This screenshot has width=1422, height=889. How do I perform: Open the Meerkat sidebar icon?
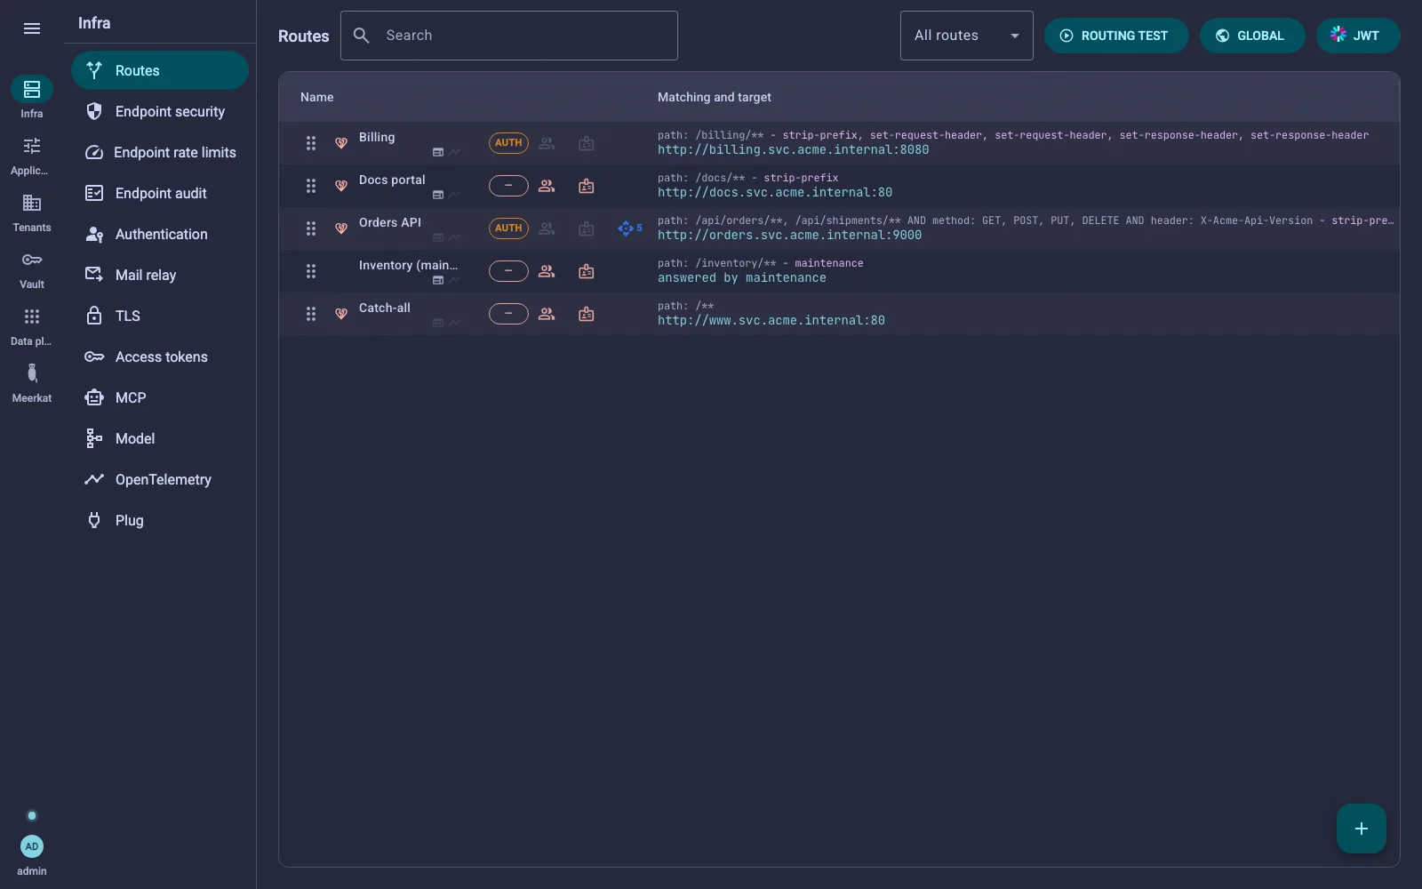click(32, 373)
